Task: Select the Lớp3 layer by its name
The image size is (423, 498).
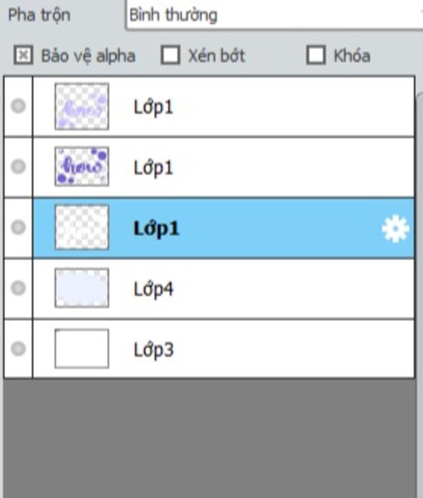Action: (154, 350)
